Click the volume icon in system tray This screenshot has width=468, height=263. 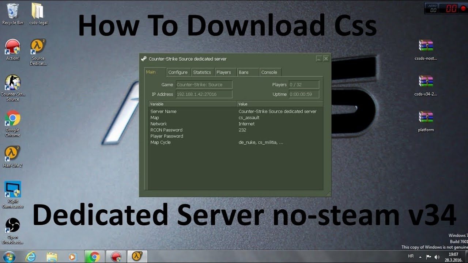[437, 257]
